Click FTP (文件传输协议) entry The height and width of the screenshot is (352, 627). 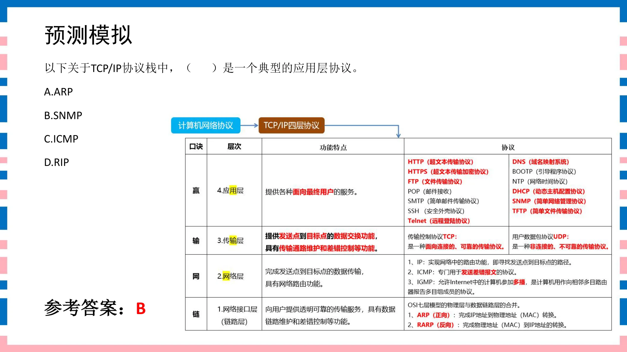[x=435, y=181]
